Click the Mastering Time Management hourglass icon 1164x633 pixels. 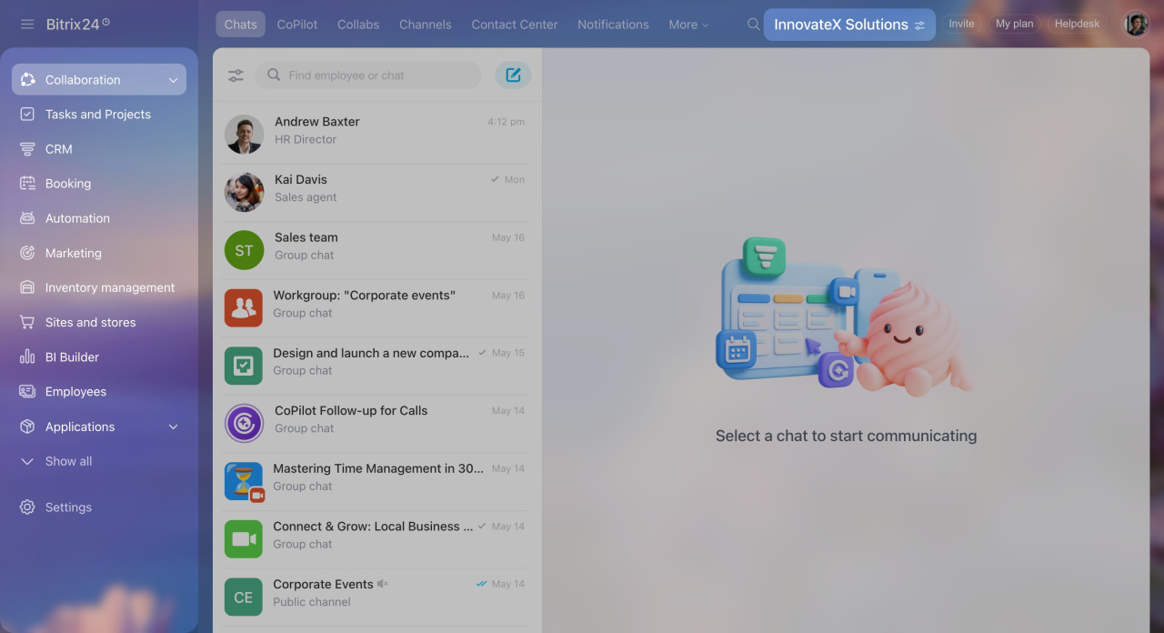tap(244, 481)
